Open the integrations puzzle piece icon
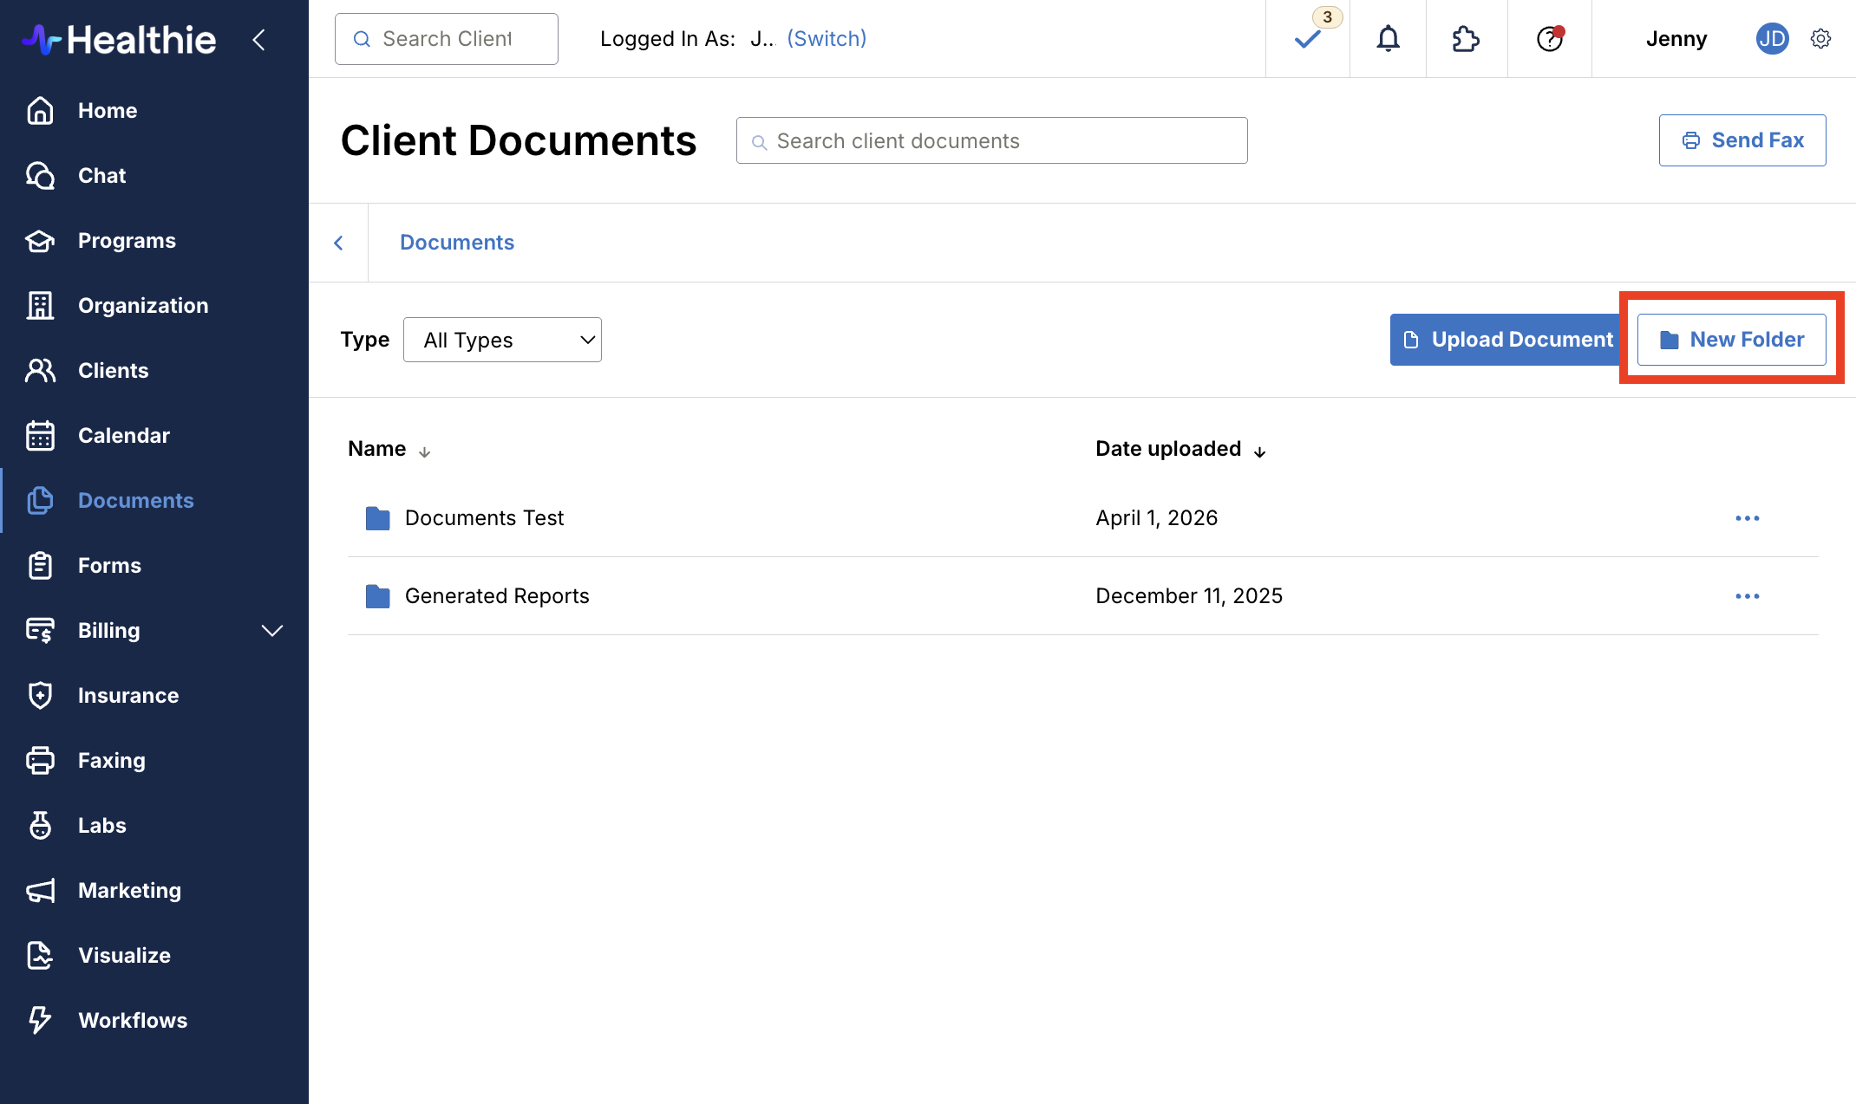 tap(1466, 39)
